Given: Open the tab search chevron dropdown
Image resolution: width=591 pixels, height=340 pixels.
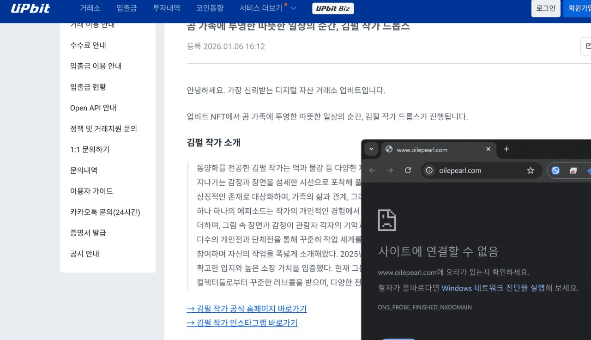Looking at the screenshot, I should coord(371,149).
